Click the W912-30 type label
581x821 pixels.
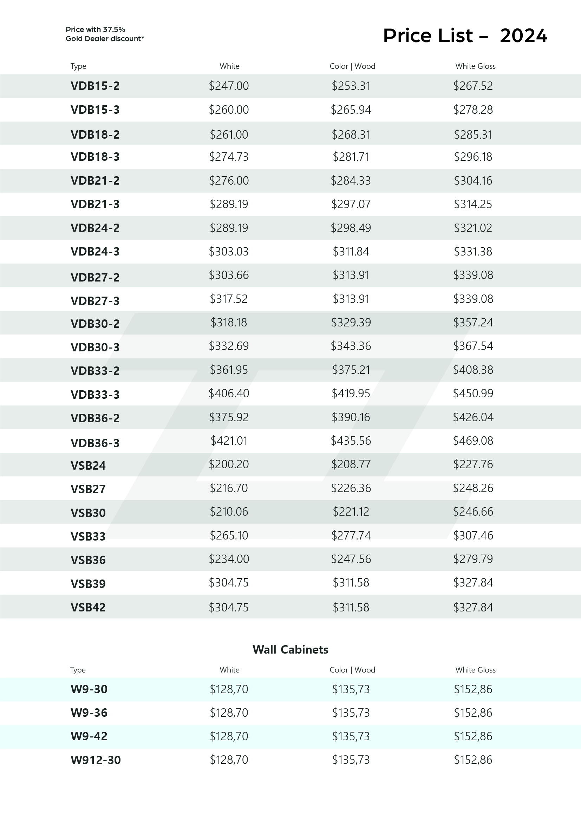pos(96,760)
